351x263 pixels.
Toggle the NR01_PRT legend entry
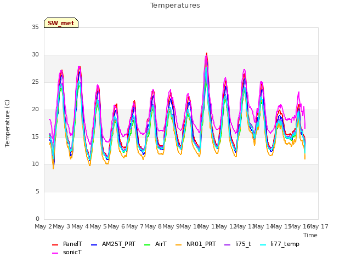(x=196, y=244)
